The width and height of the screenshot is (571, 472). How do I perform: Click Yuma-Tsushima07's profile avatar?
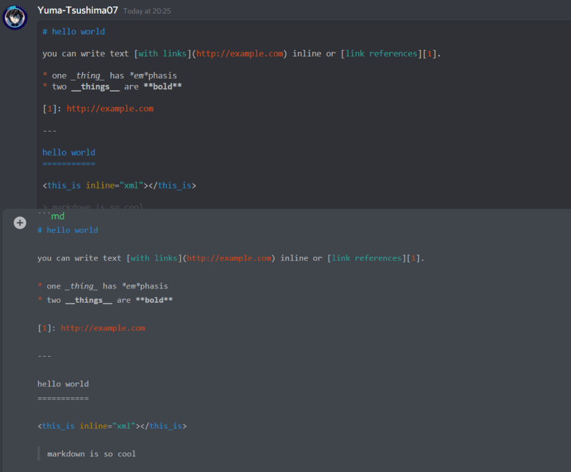[15, 17]
